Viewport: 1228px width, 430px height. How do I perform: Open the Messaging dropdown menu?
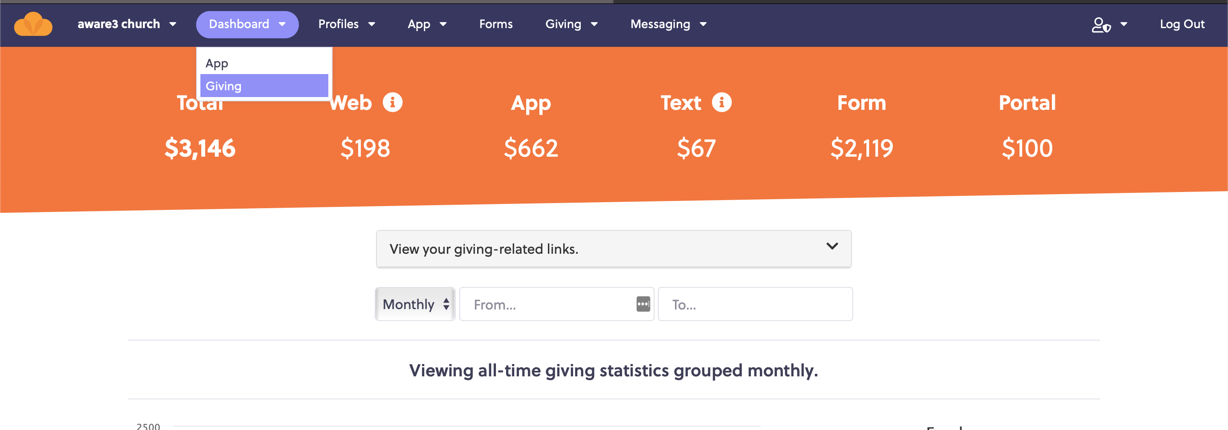668,24
